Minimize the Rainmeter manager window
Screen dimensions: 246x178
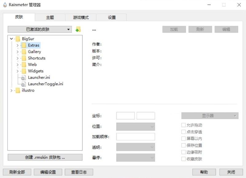click(209, 5)
